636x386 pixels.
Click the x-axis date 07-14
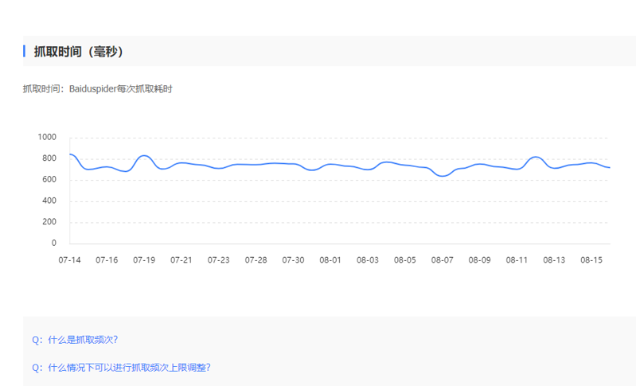pos(70,260)
